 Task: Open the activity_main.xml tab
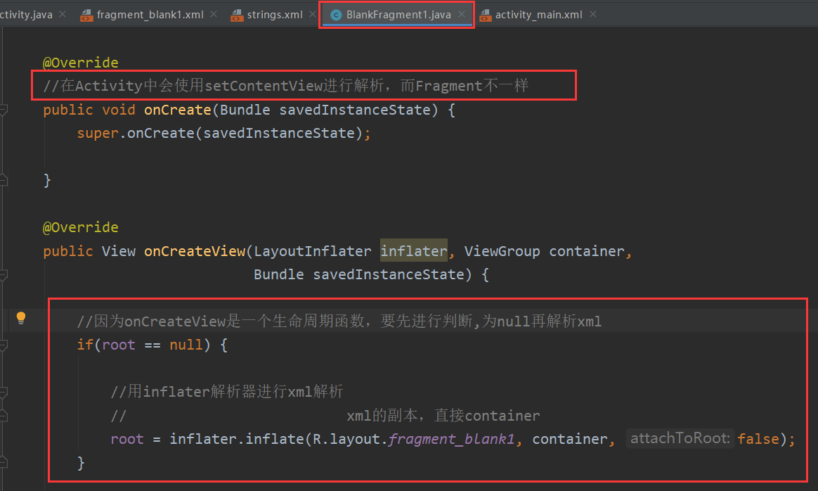tap(538, 15)
